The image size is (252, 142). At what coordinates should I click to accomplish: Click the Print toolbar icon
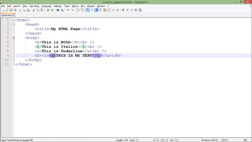tap(28, 10)
